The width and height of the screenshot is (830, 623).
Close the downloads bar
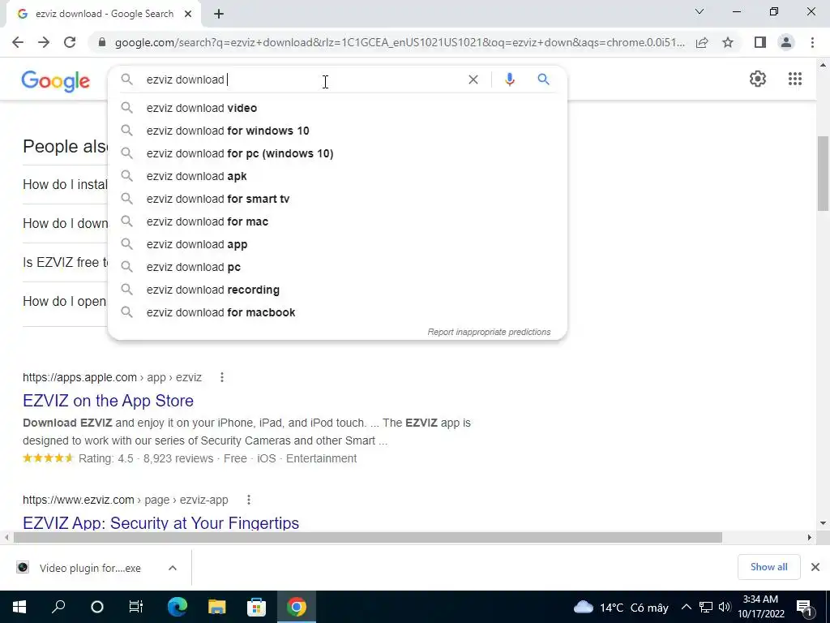coord(815,567)
